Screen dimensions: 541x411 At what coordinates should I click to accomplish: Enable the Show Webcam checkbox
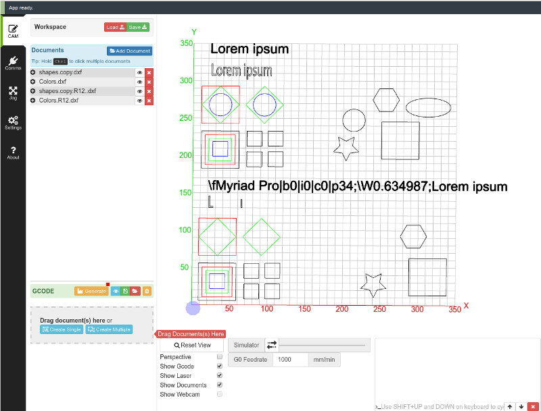pos(220,394)
